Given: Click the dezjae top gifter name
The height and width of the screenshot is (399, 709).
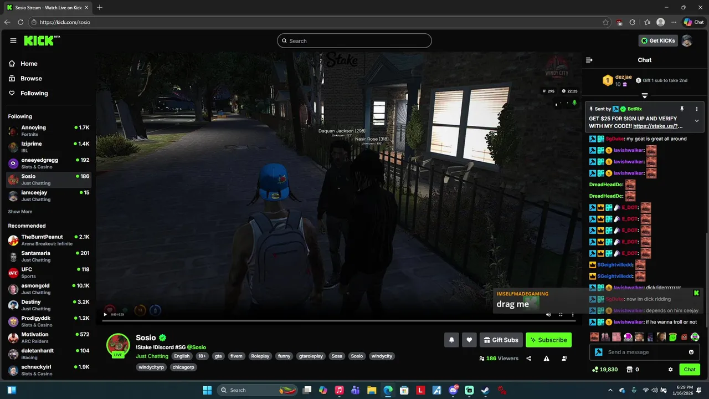Looking at the screenshot, I should [624, 77].
